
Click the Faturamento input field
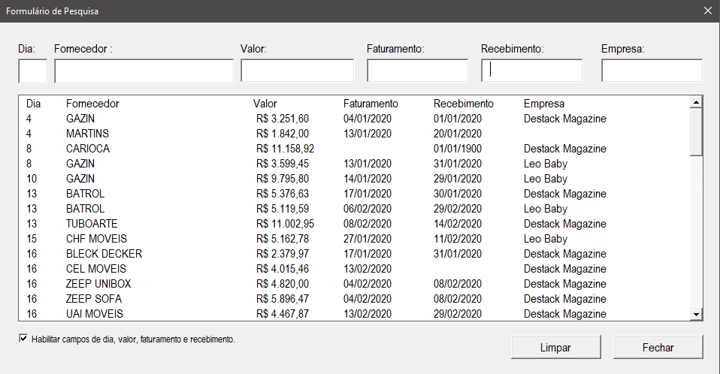click(417, 71)
